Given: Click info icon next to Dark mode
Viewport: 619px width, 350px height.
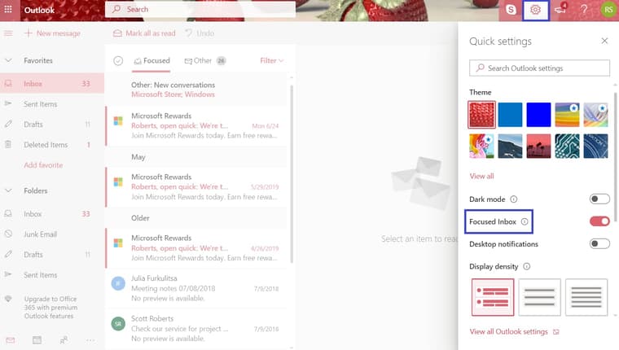Looking at the screenshot, I should 514,199.
